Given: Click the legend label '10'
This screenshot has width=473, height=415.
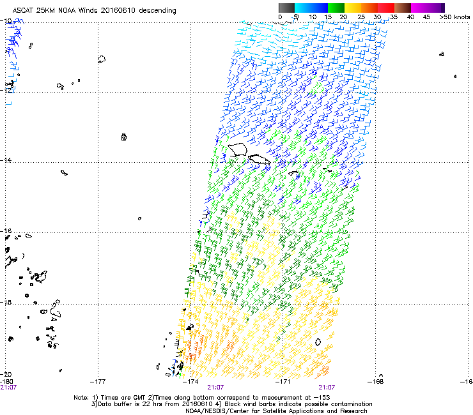Looking at the screenshot, I should (313, 17).
